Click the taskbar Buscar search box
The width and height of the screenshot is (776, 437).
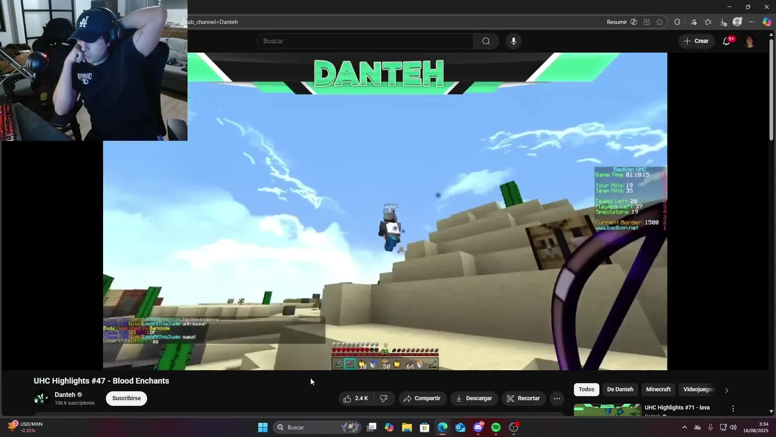[318, 427]
